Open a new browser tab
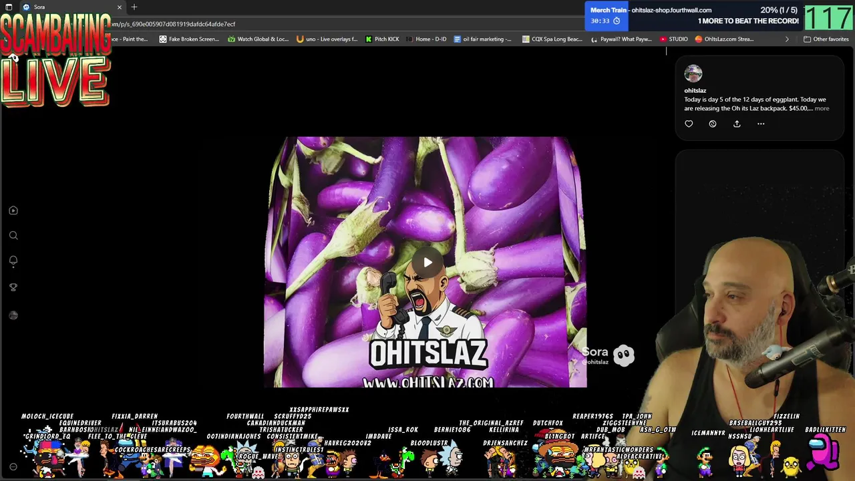Viewport: 855px width, 481px height. click(134, 7)
